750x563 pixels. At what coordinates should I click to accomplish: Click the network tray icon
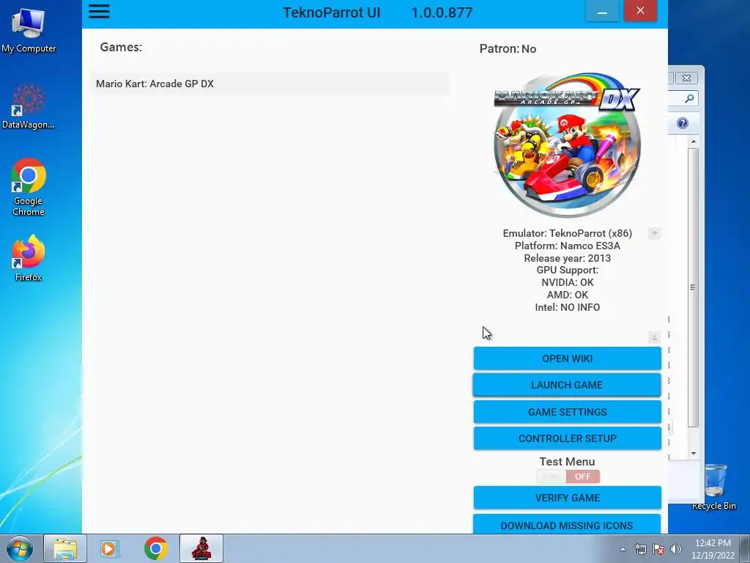tap(640, 549)
